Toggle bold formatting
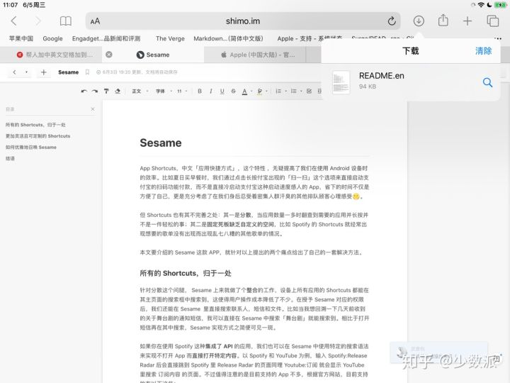The width and height of the screenshot is (510, 383). click(200, 91)
